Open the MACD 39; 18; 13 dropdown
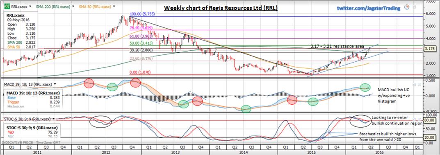Screen dimensions: 440x155 pyautogui.click(x=55, y=84)
